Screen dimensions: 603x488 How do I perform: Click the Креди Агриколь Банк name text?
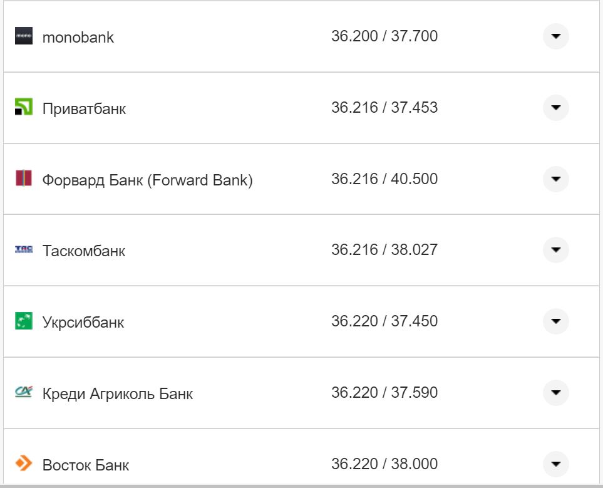pos(118,394)
